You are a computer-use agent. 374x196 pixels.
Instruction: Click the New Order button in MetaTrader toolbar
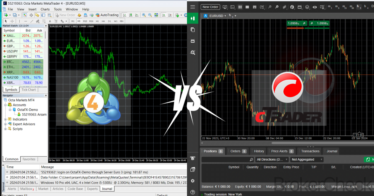[65, 15]
